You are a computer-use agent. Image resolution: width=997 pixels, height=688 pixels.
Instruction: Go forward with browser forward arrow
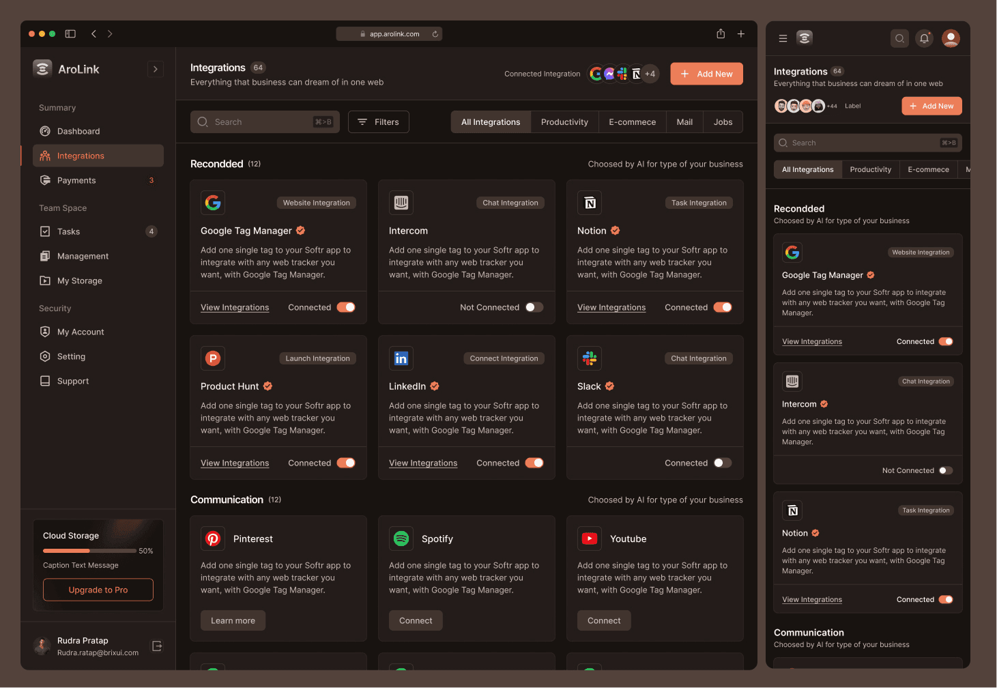[x=110, y=33]
